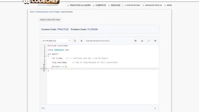
Task: Click the cursor position status '11:4'
Action: click(43, 108)
